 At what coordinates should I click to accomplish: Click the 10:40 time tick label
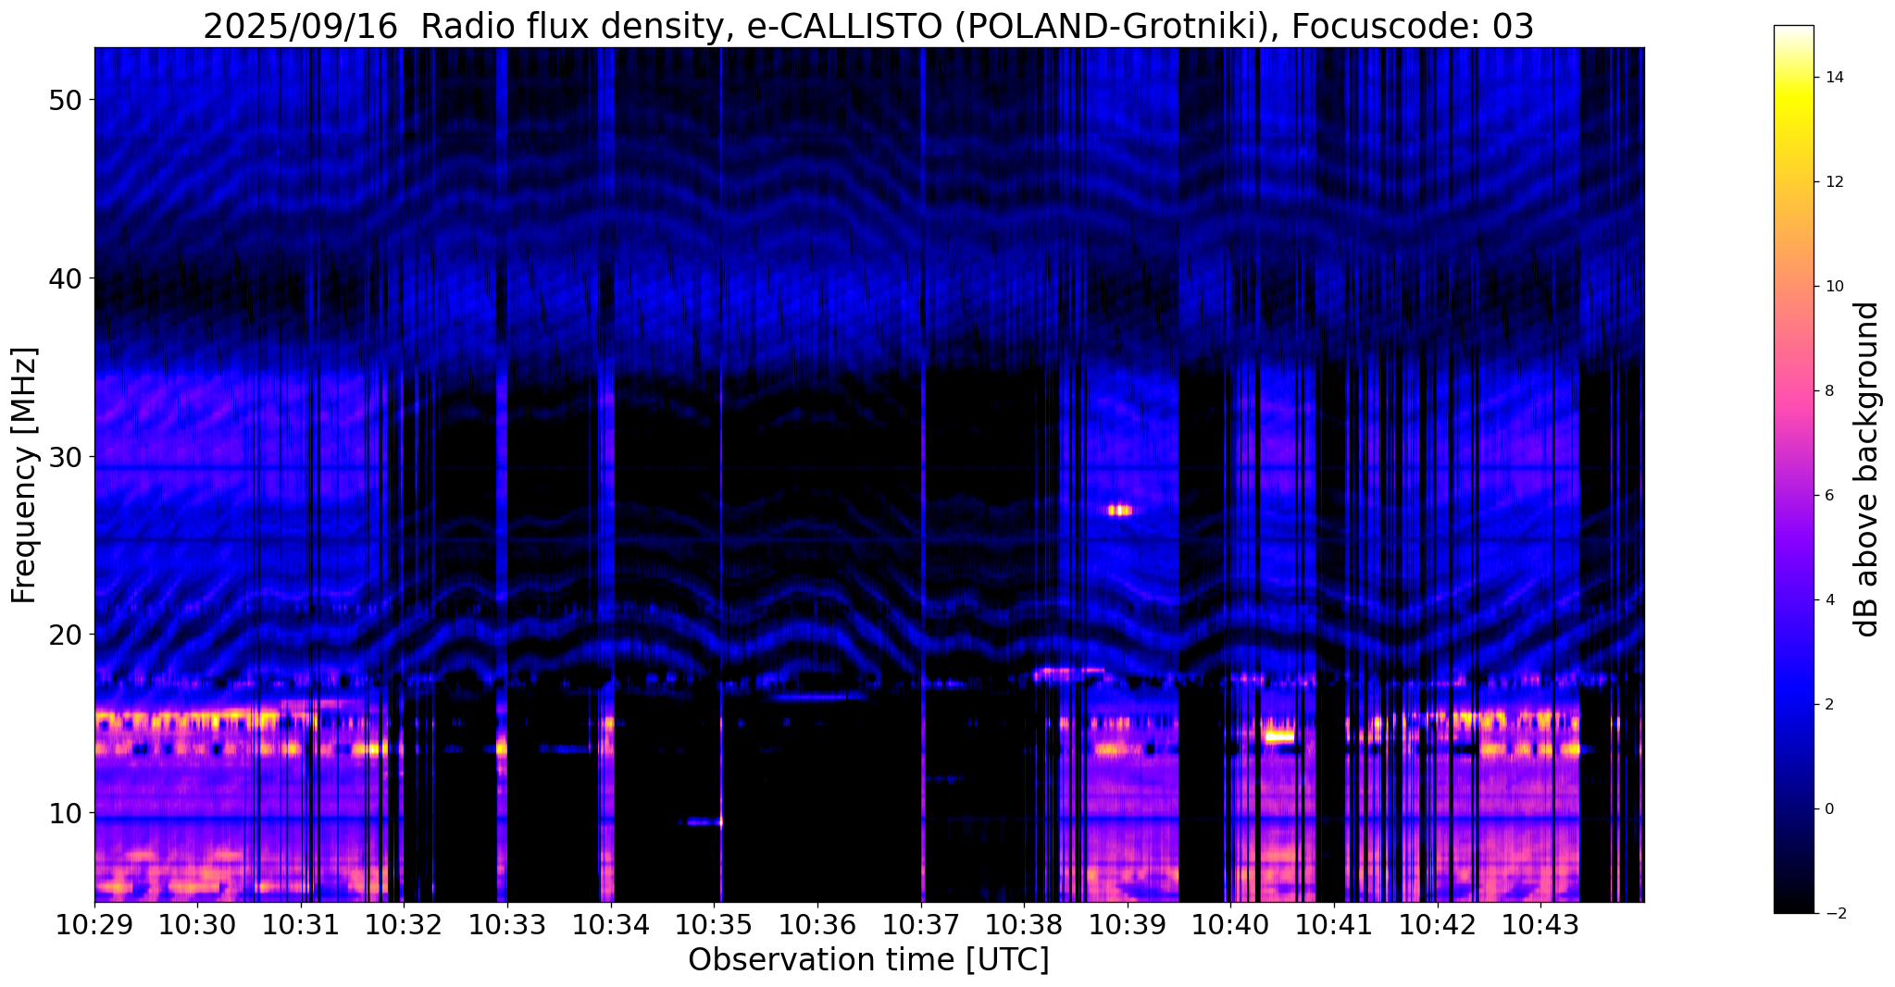point(1230,923)
